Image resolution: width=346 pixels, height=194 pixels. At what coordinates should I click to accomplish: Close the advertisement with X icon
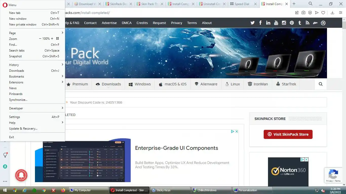(x=237, y=131)
